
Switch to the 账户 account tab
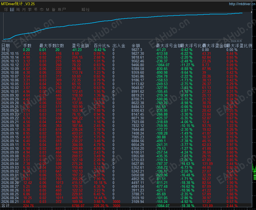pos(62,9)
